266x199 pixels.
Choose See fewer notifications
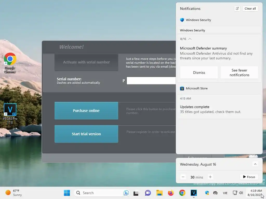click(239, 73)
